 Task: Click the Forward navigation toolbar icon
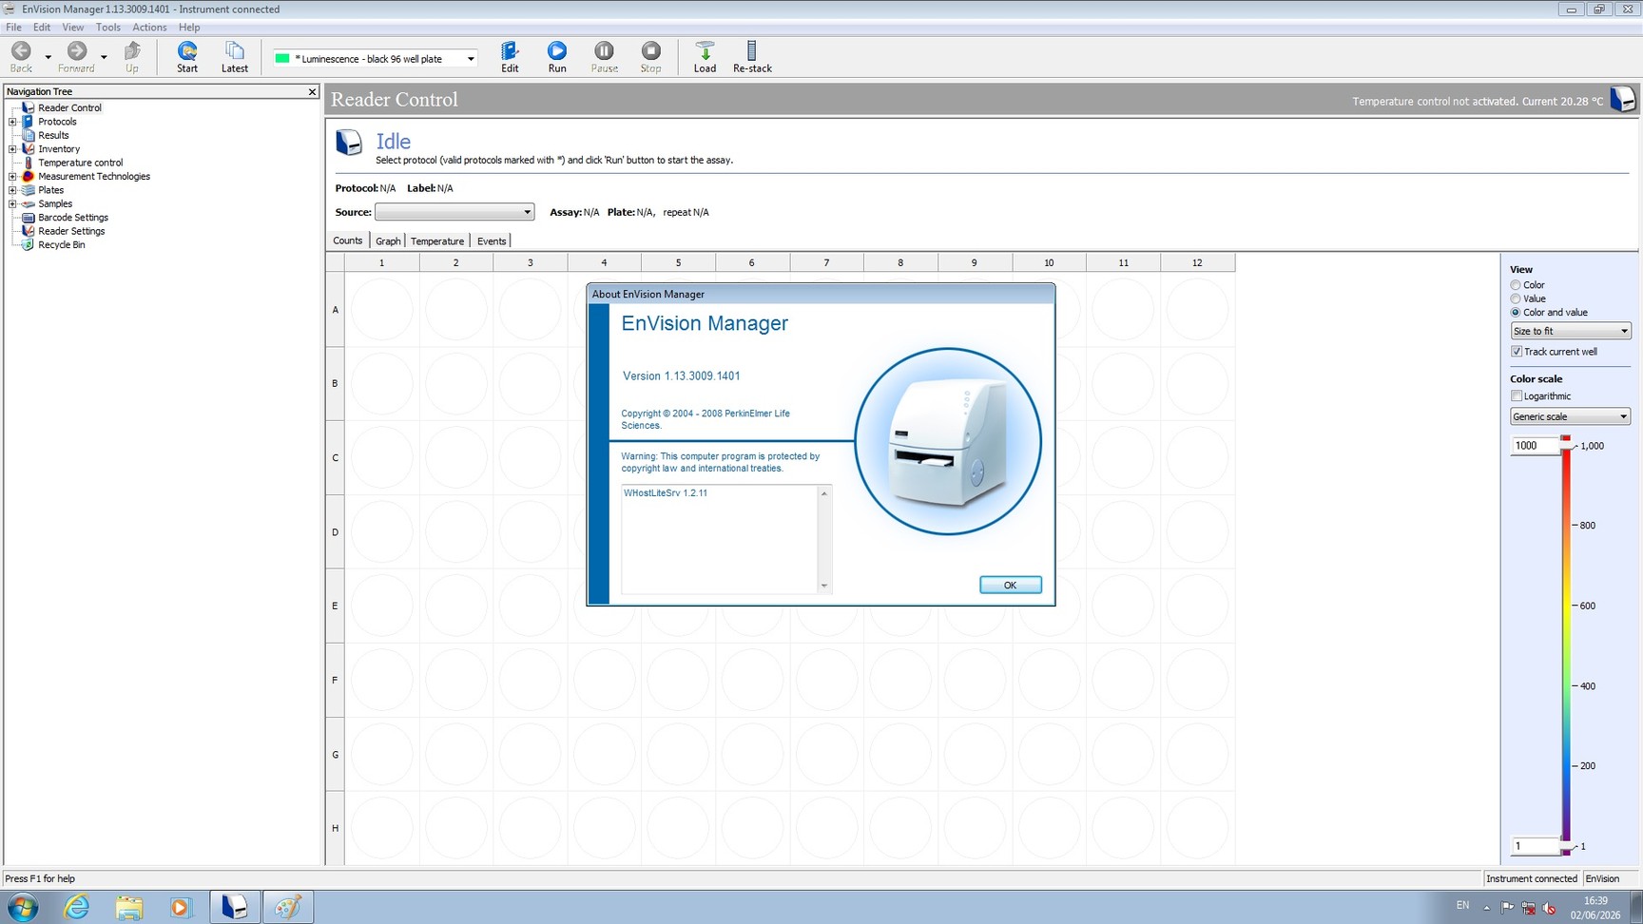click(76, 56)
